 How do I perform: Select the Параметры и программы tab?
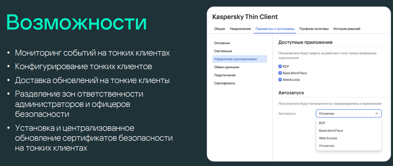tap(275, 29)
